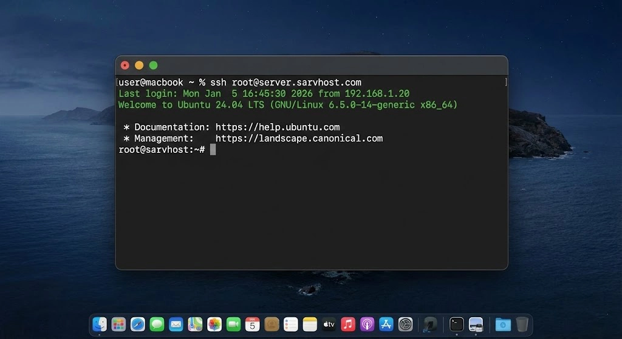Open the App Store in dock
Viewport: 622px width, 339px height.
386,324
